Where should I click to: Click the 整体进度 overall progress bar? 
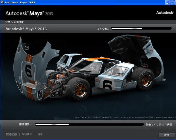coord(89,125)
